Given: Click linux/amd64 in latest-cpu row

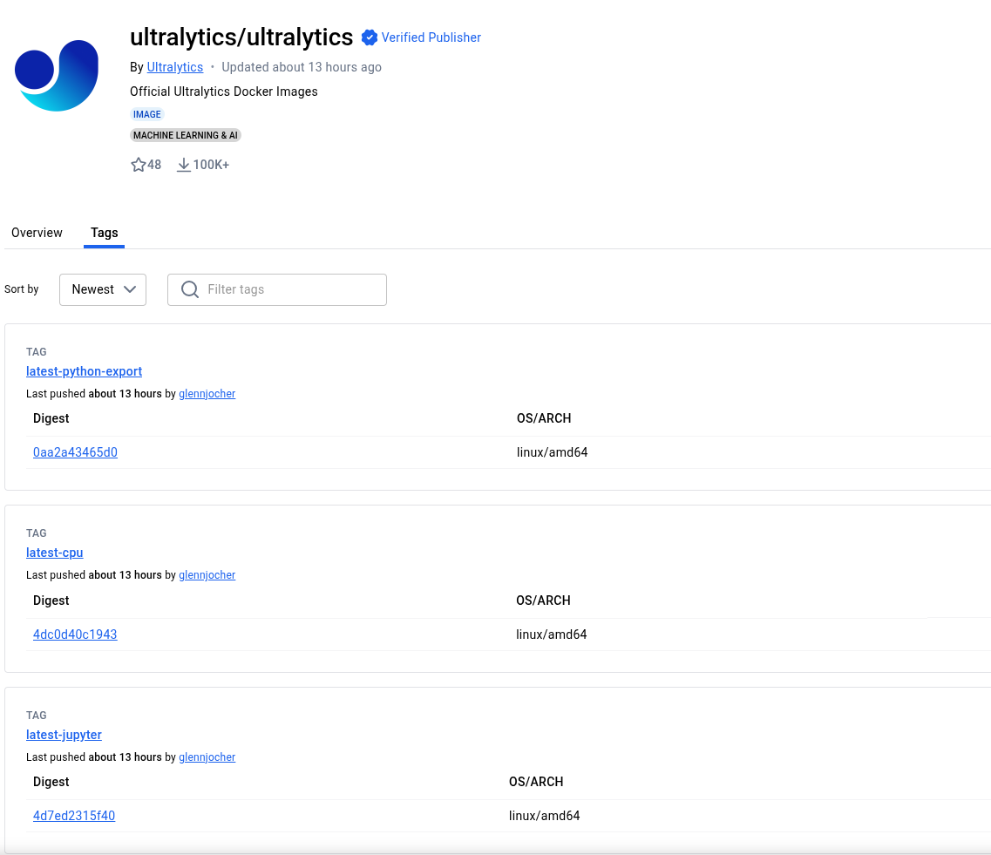Looking at the screenshot, I should coord(552,634).
